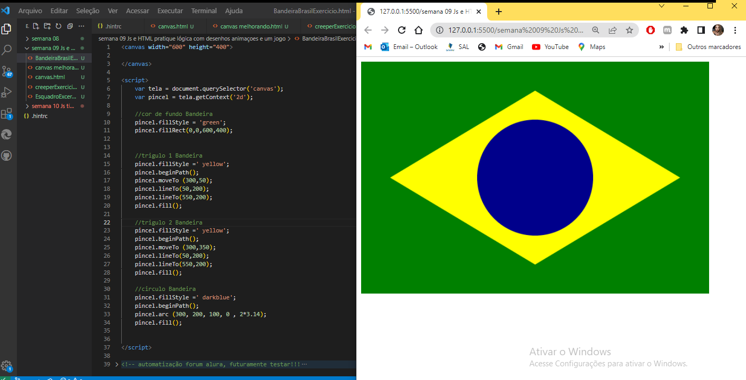Open the Maps bookmark
The image size is (746, 380).
pos(592,47)
